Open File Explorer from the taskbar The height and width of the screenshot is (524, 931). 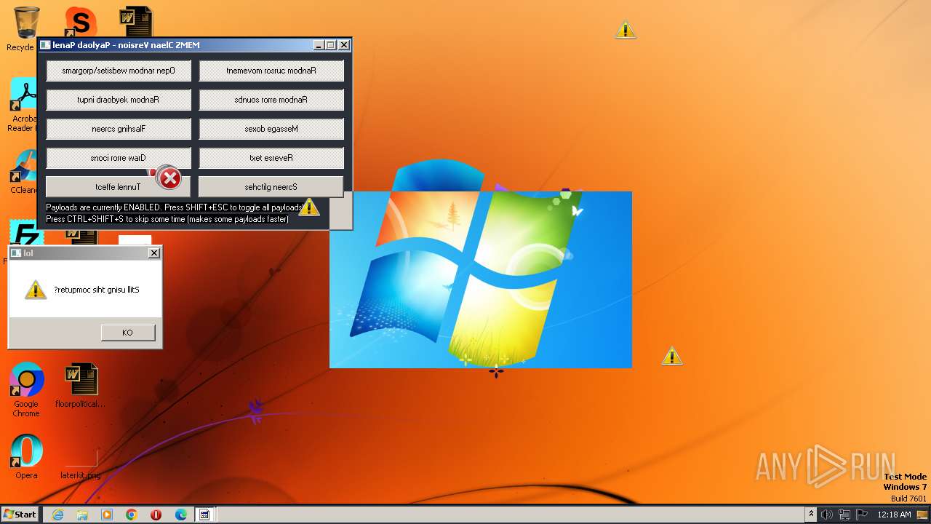point(82,515)
